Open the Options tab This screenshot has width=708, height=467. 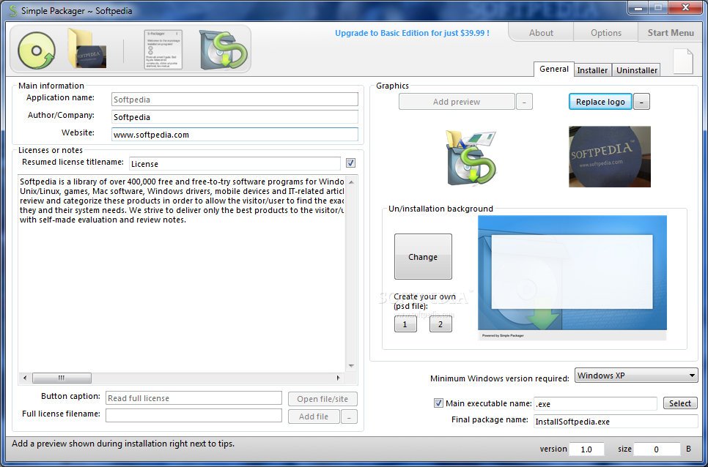pos(606,32)
